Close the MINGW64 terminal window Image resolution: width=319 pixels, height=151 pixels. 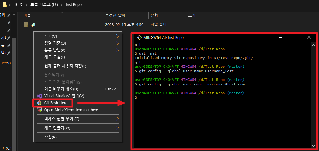[309, 37]
